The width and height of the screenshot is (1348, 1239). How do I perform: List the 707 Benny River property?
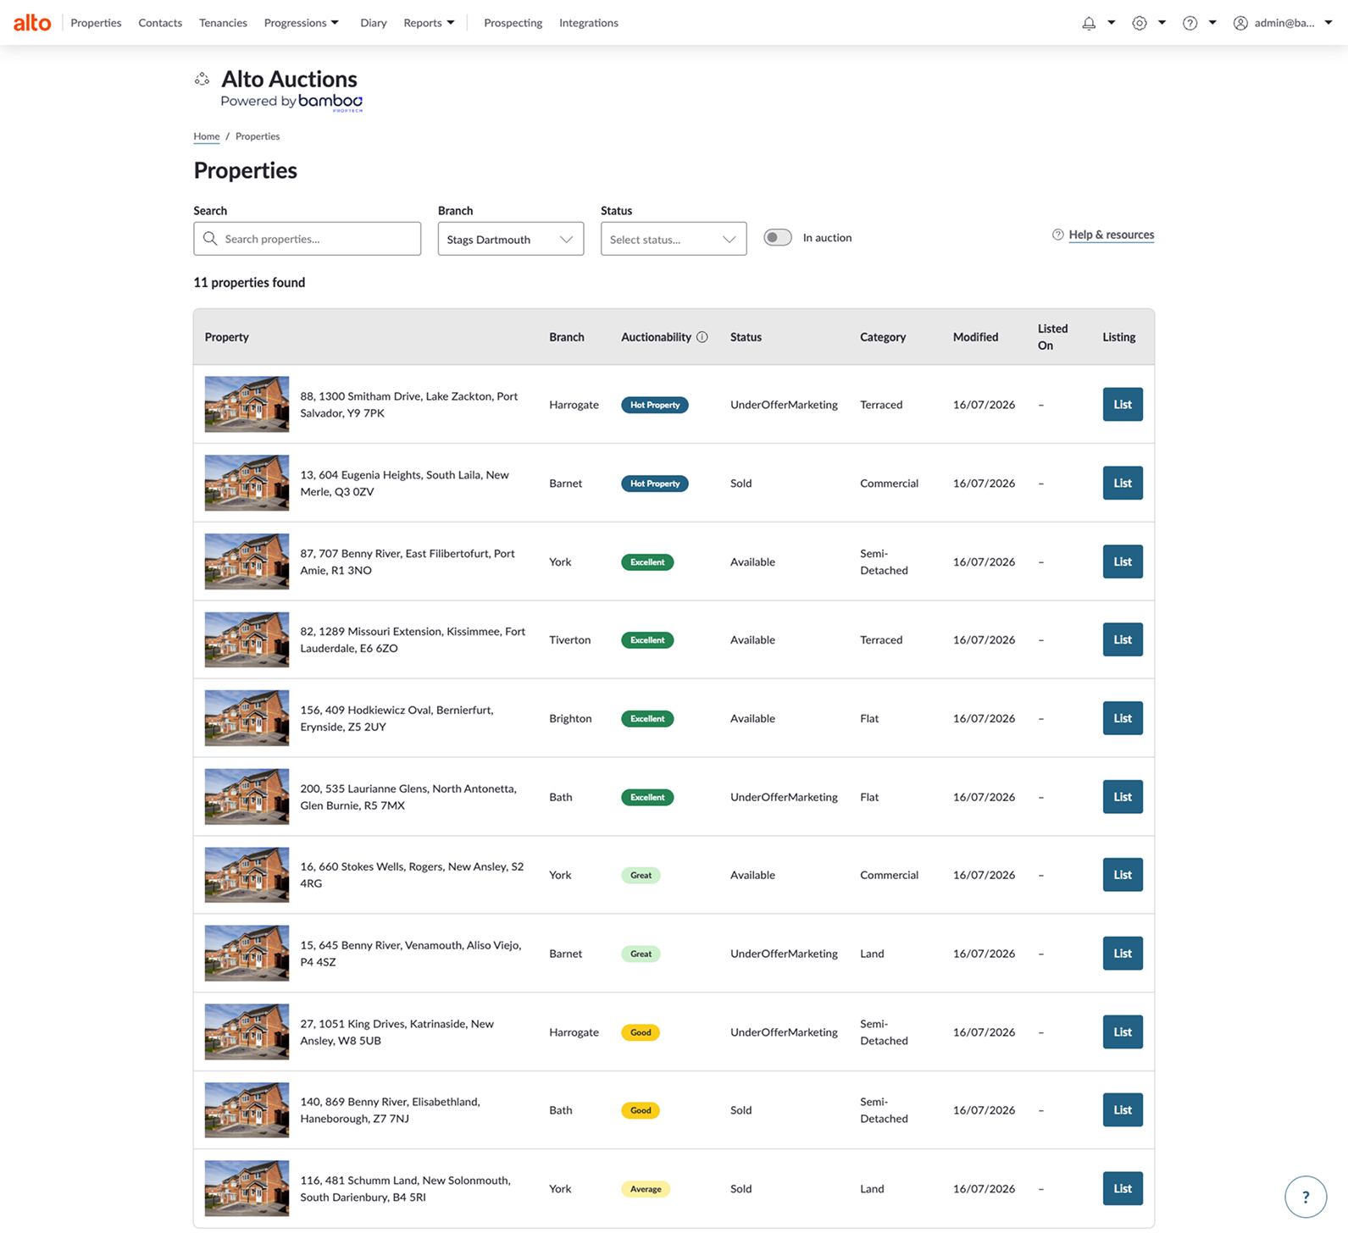click(x=1123, y=561)
